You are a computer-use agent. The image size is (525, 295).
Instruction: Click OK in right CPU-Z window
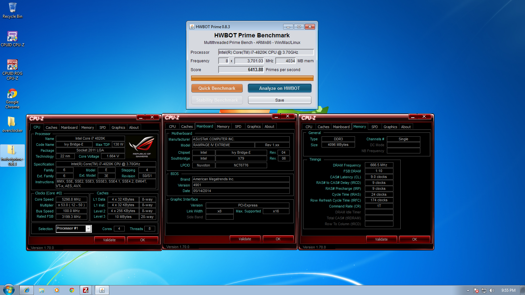414,239
